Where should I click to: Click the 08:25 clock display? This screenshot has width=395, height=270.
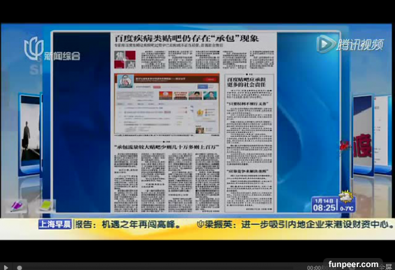point(324,207)
